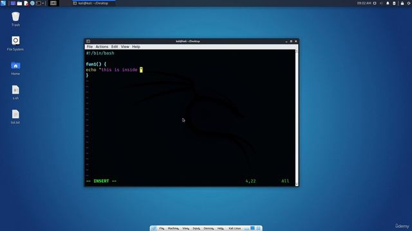Maximize the terminal window

pos(291,41)
